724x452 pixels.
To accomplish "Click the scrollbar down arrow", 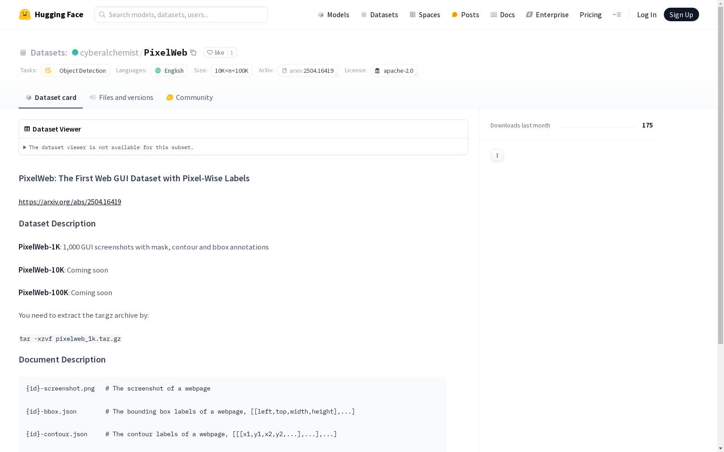I will tap(721, 448).
